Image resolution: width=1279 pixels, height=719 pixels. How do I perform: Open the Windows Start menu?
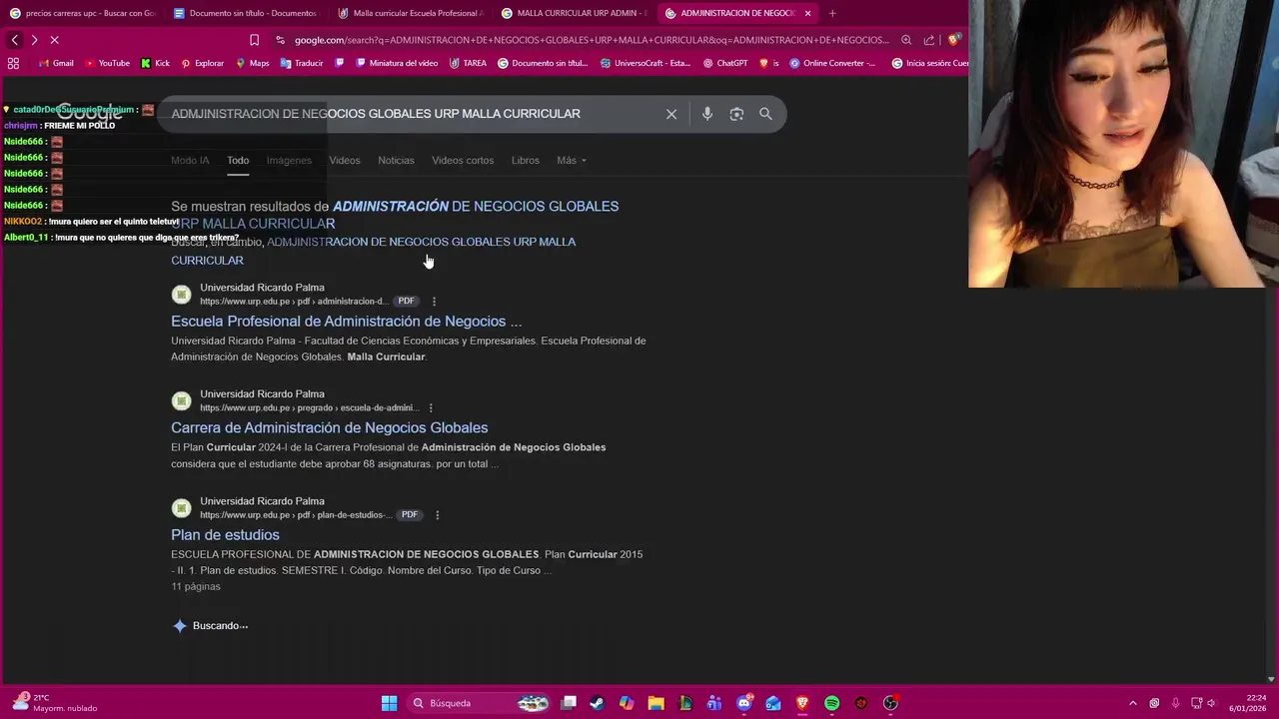[x=389, y=703]
